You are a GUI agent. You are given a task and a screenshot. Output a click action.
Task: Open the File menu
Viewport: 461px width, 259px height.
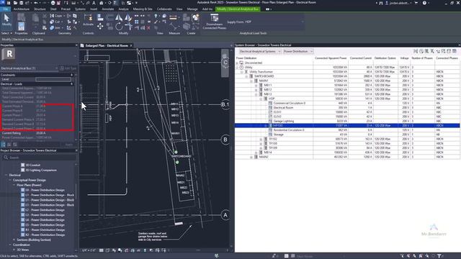5,9
